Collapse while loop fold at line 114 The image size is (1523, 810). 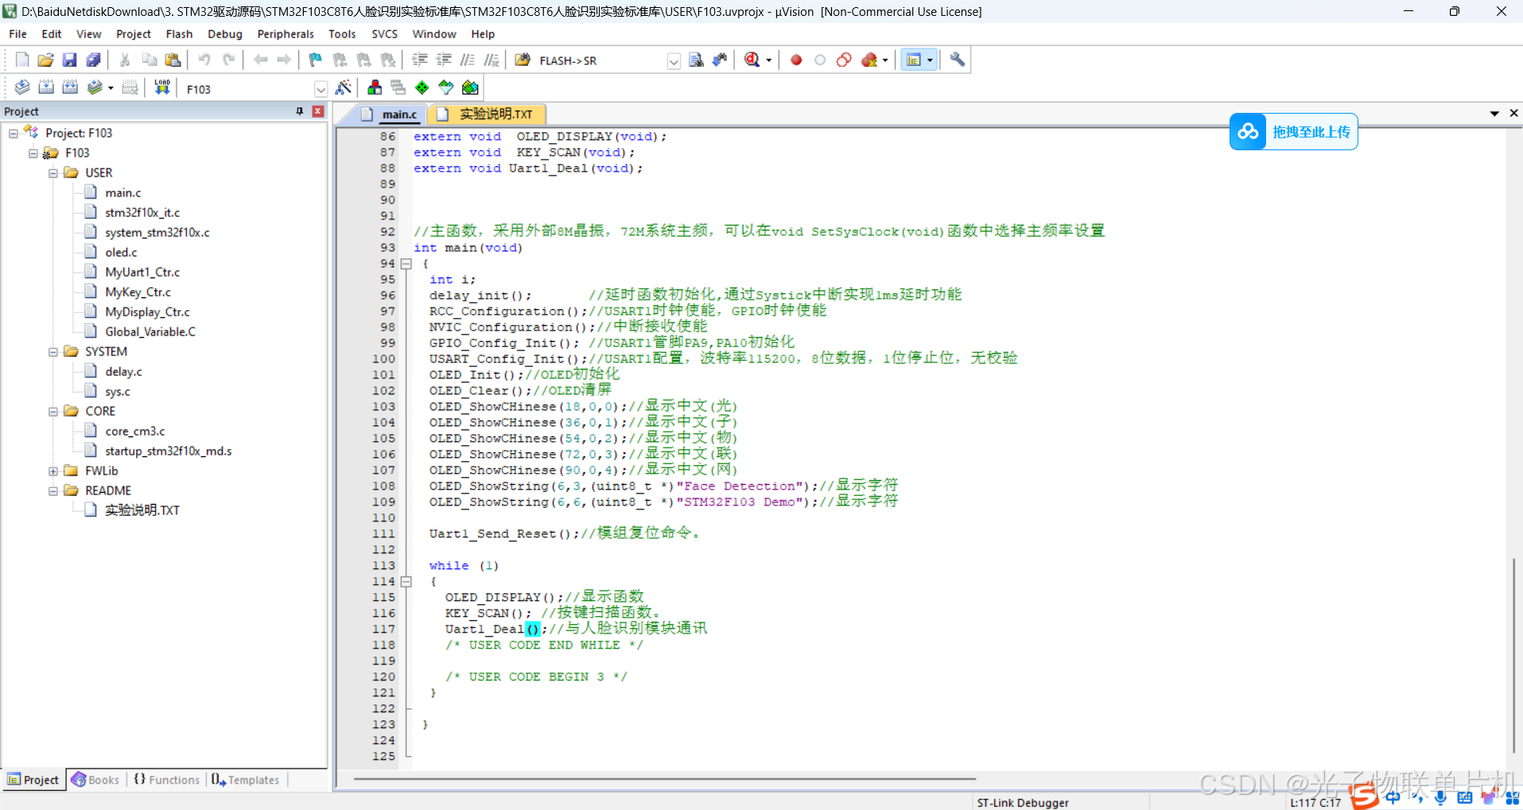(x=406, y=582)
